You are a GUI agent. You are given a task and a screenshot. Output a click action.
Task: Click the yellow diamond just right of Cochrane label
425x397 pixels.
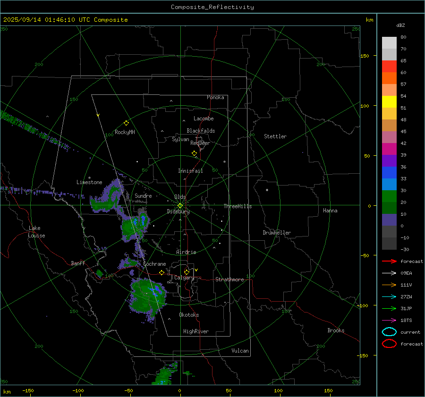162,272
